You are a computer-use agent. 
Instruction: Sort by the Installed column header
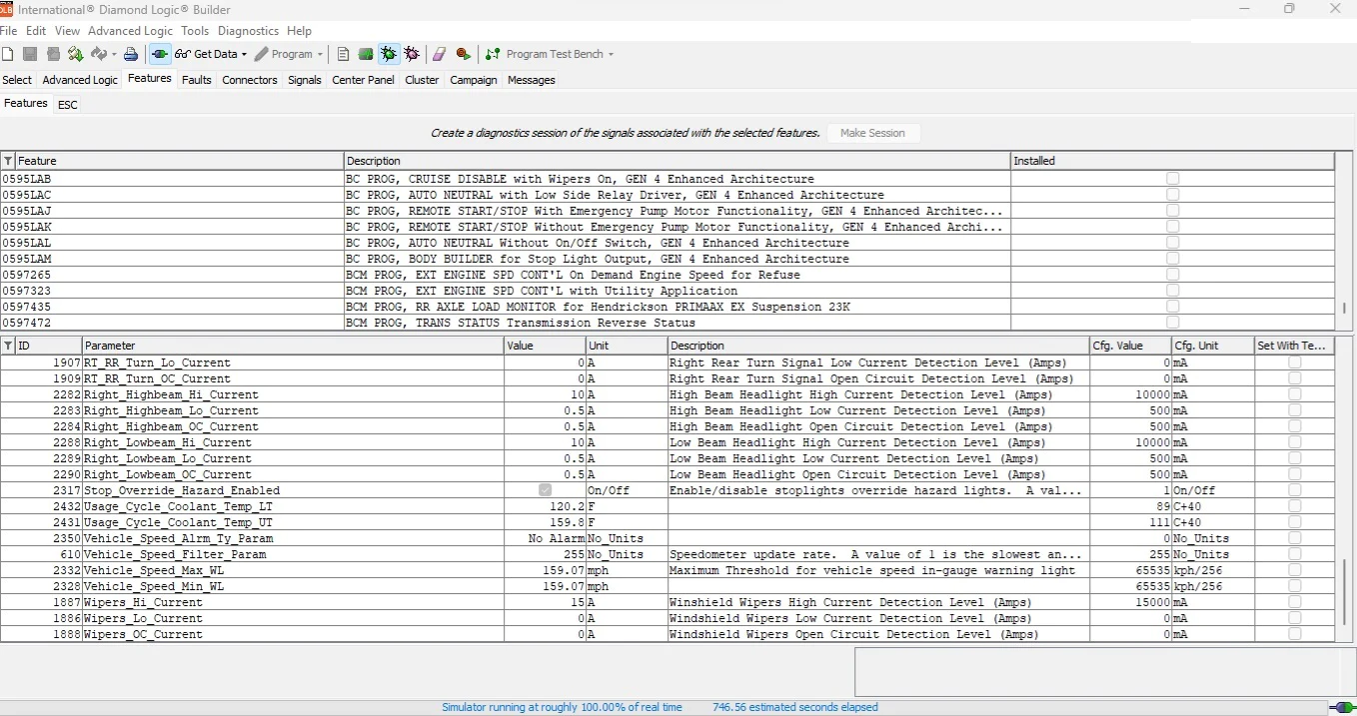1172,161
